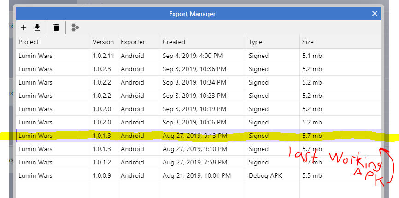Sort by the Version column header
The height and width of the screenshot is (198, 399).
pos(104,42)
